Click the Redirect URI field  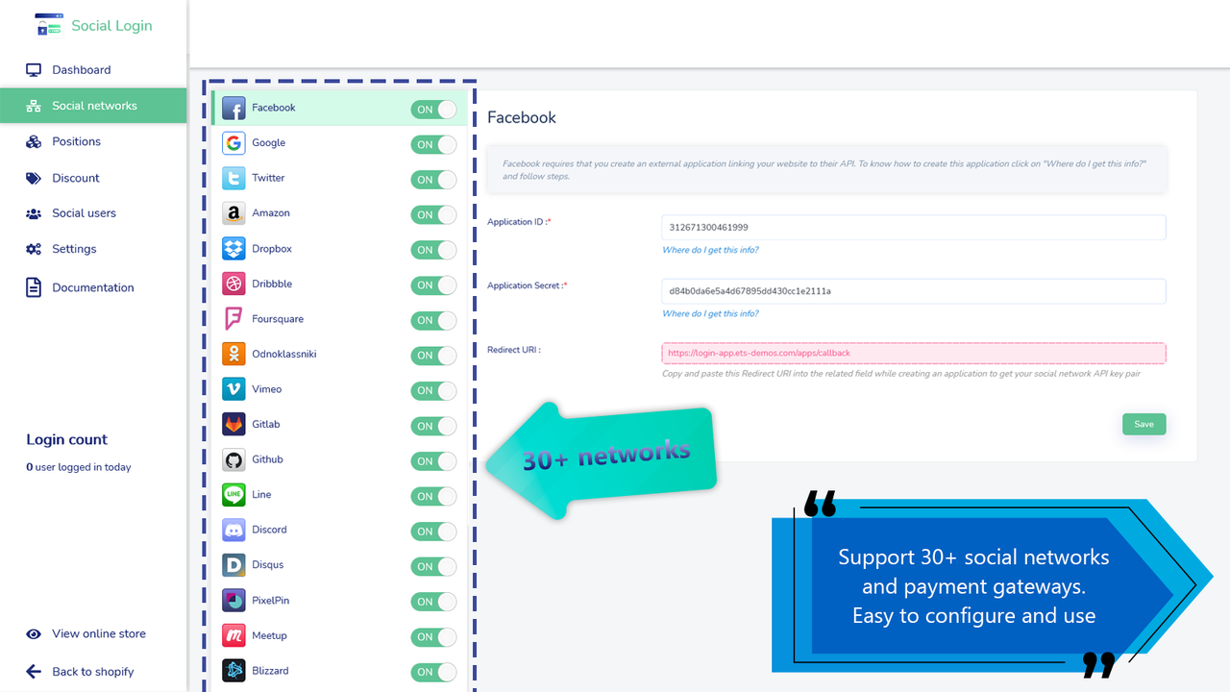[912, 353]
